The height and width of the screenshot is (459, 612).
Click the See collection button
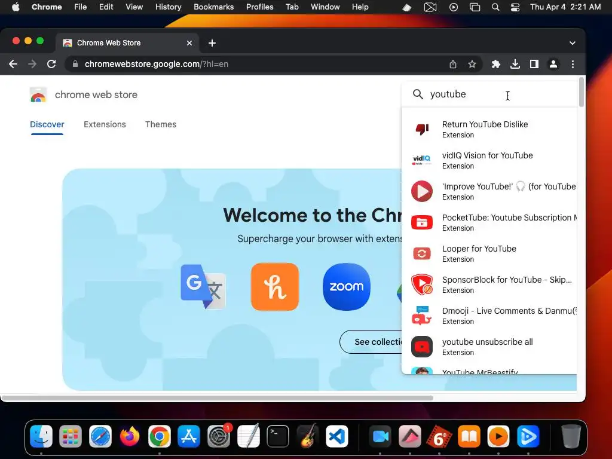[x=371, y=342]
